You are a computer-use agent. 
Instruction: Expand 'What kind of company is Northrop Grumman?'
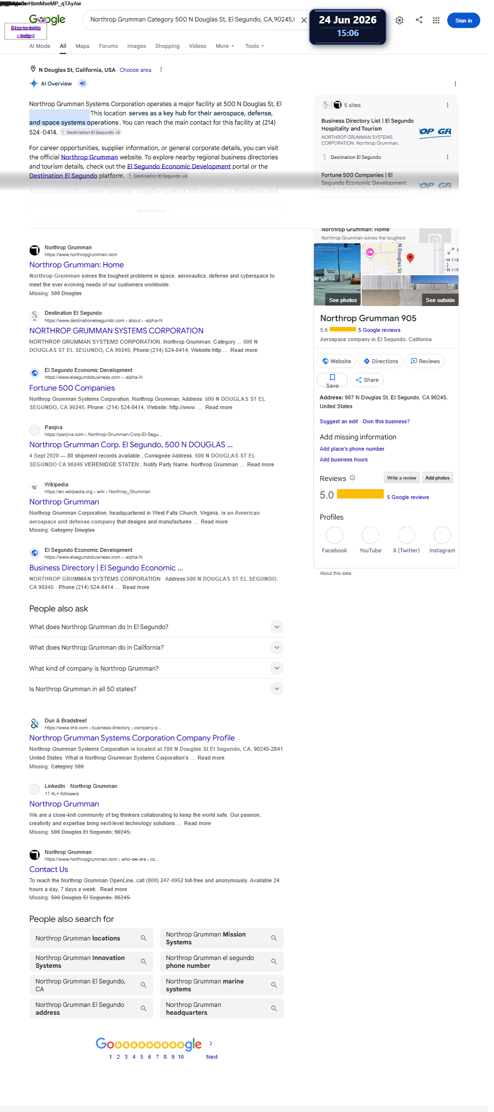click(156, 668)
